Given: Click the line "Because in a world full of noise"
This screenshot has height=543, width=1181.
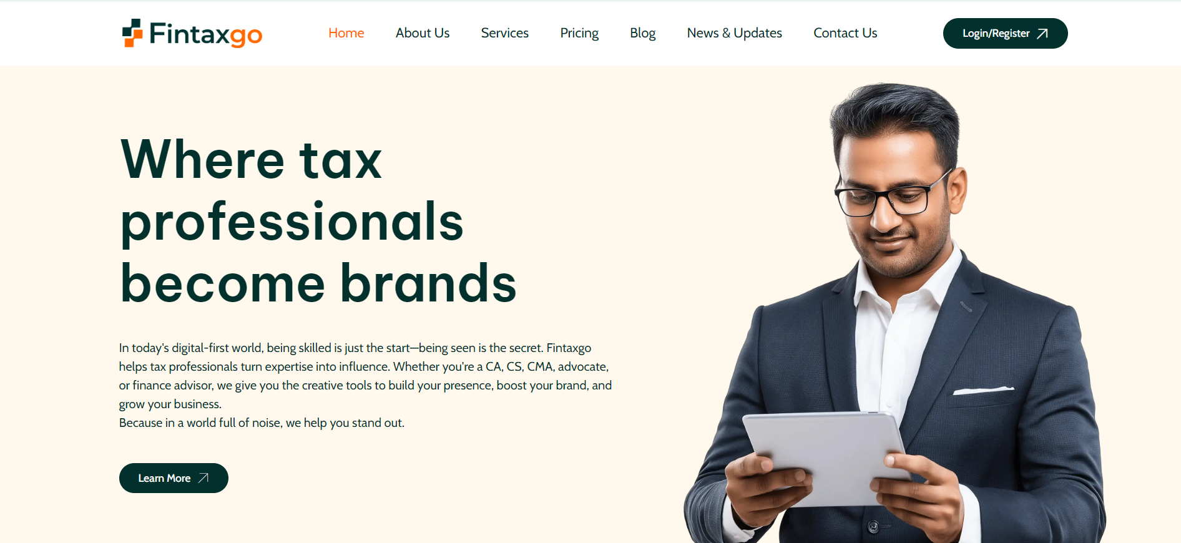Looking at the screenshot, I should [262, 423].
